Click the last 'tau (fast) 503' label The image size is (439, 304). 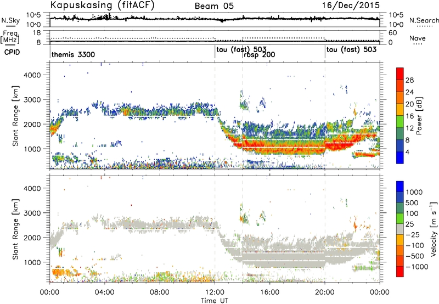pyautogui.click(x=352, y=50)
